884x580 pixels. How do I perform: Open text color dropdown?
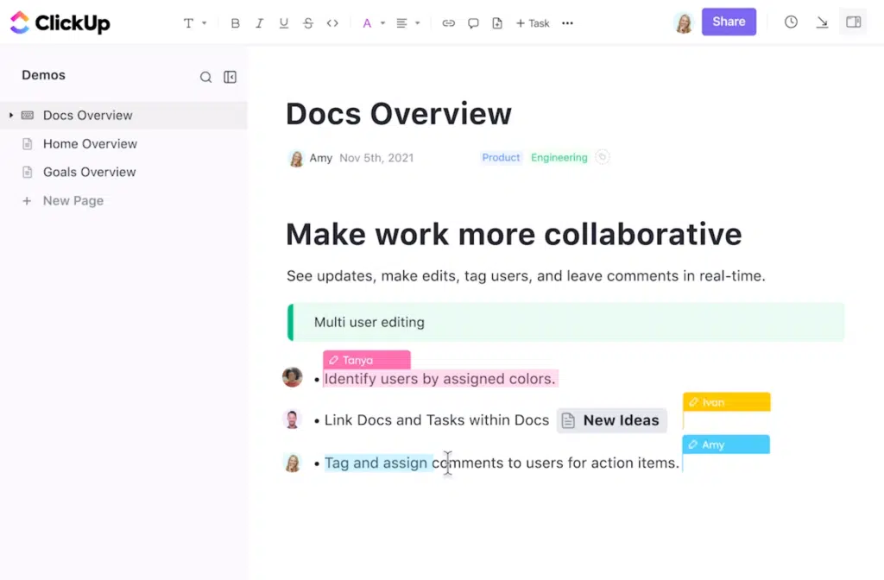point(372,23)
